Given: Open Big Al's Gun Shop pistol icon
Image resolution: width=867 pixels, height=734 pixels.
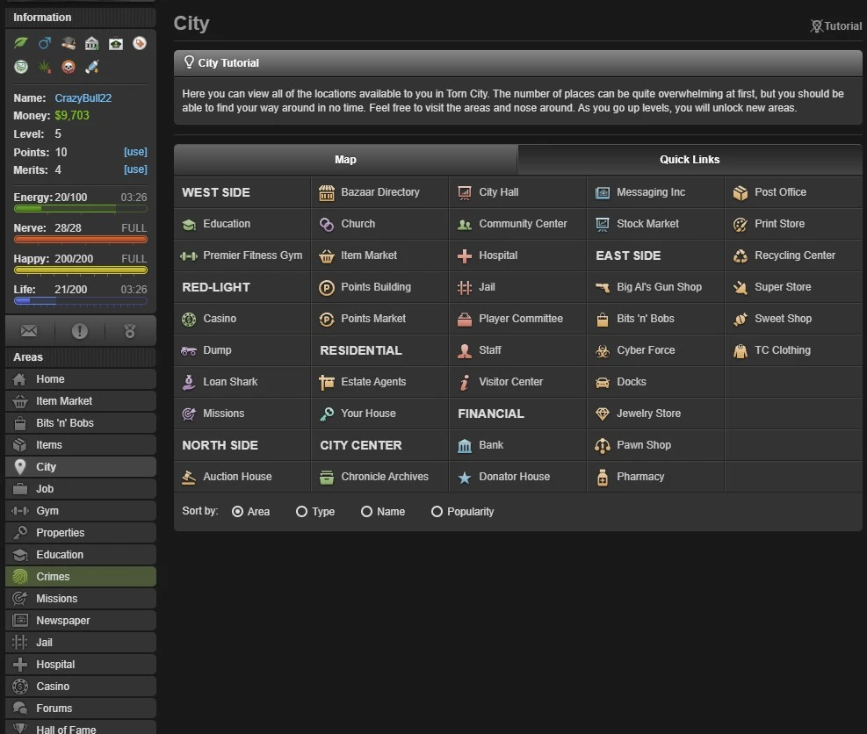Looking at the screenshot, I should click(x=602, y=287).
